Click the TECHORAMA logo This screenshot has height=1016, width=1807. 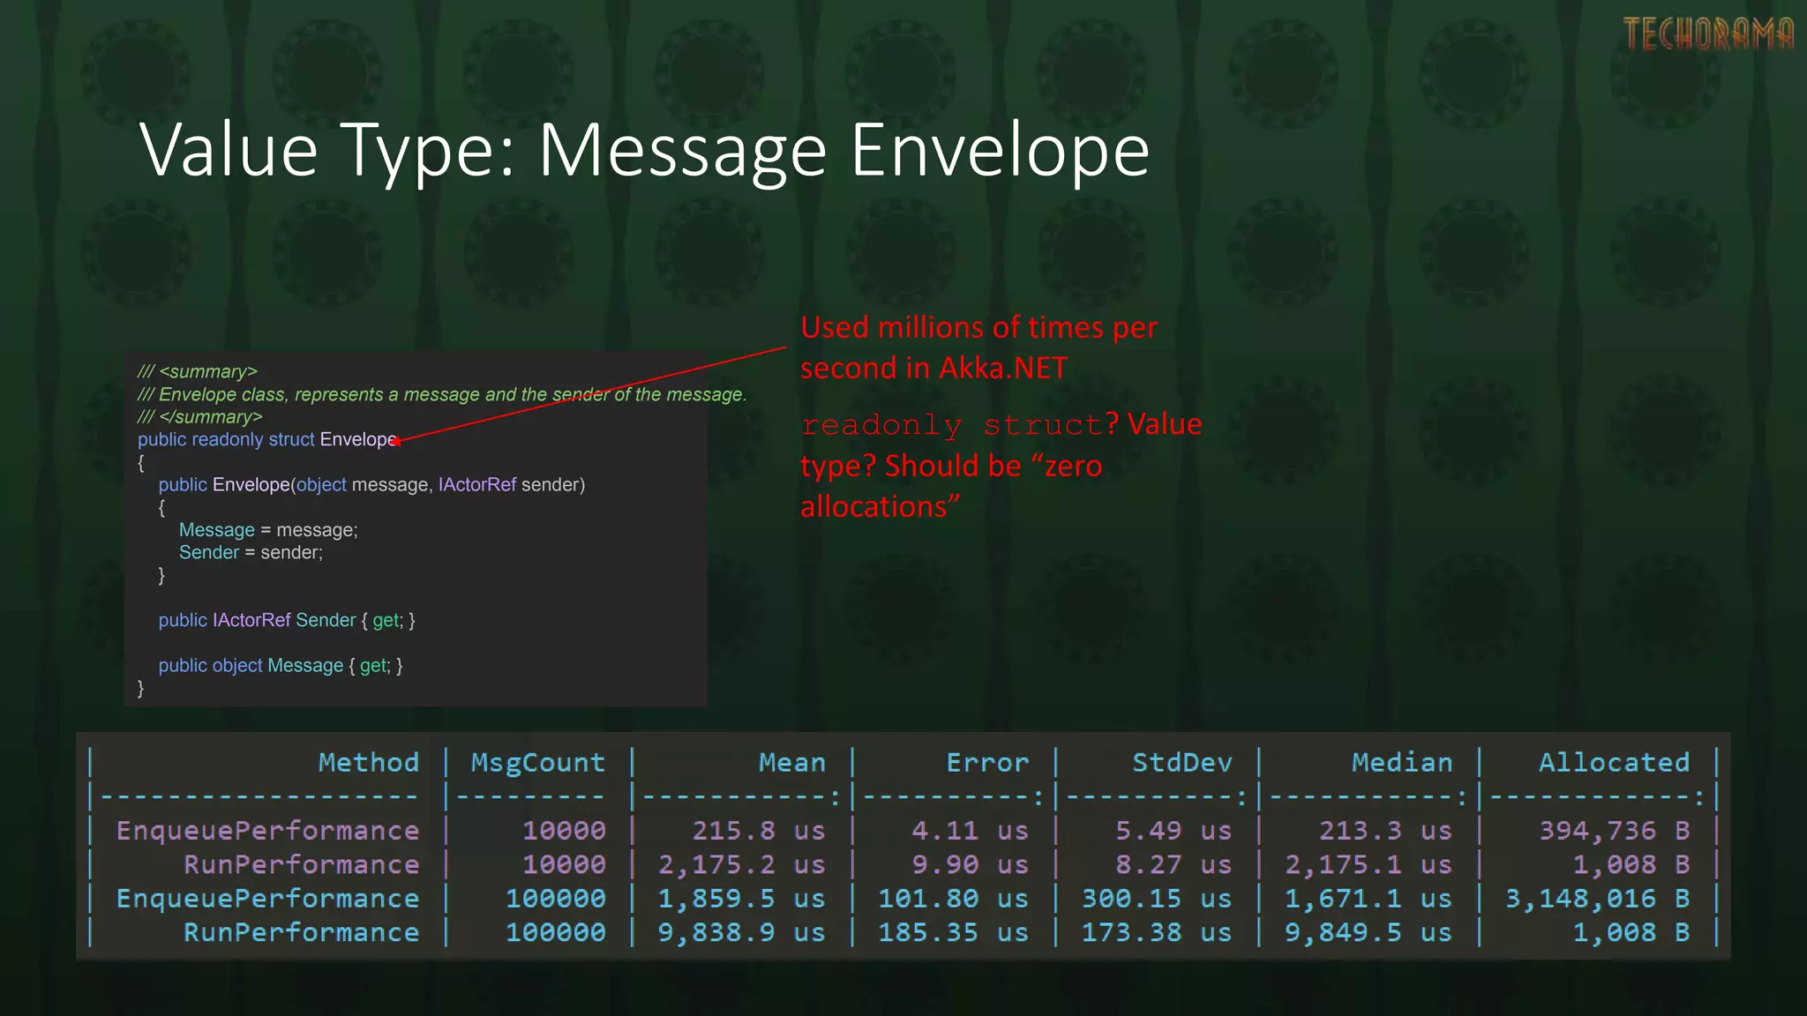click(1709, 34)
